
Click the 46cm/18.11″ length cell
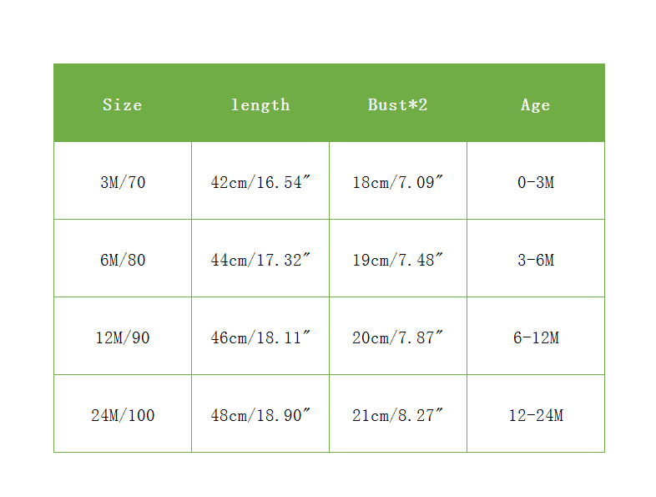(x=260, y=337)
